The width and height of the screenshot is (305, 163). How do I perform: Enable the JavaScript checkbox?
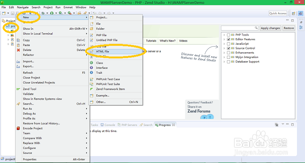228,44
